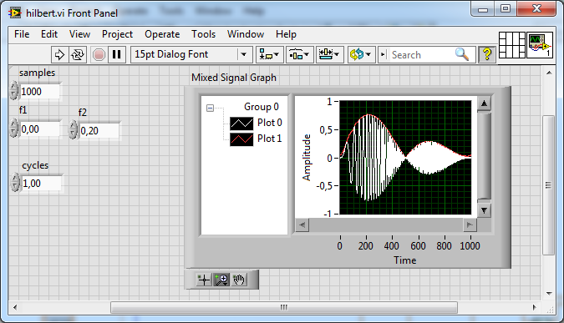The height and width of the screenshot is (323, 564).
Task: Click the graph's scroll left arrow
Action: point(302,225)
